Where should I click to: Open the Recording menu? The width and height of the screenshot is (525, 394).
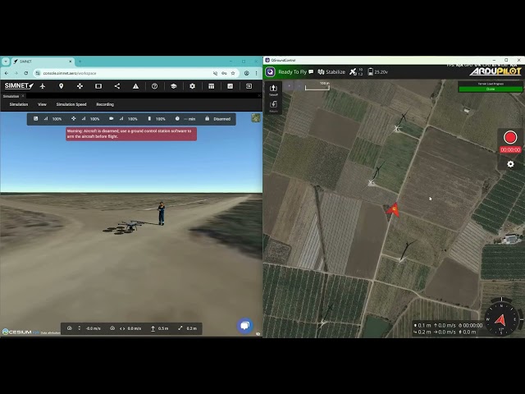tap(105, 104)
